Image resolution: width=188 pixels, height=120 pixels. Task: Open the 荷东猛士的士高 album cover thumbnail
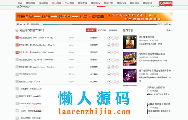coord(130,42)
